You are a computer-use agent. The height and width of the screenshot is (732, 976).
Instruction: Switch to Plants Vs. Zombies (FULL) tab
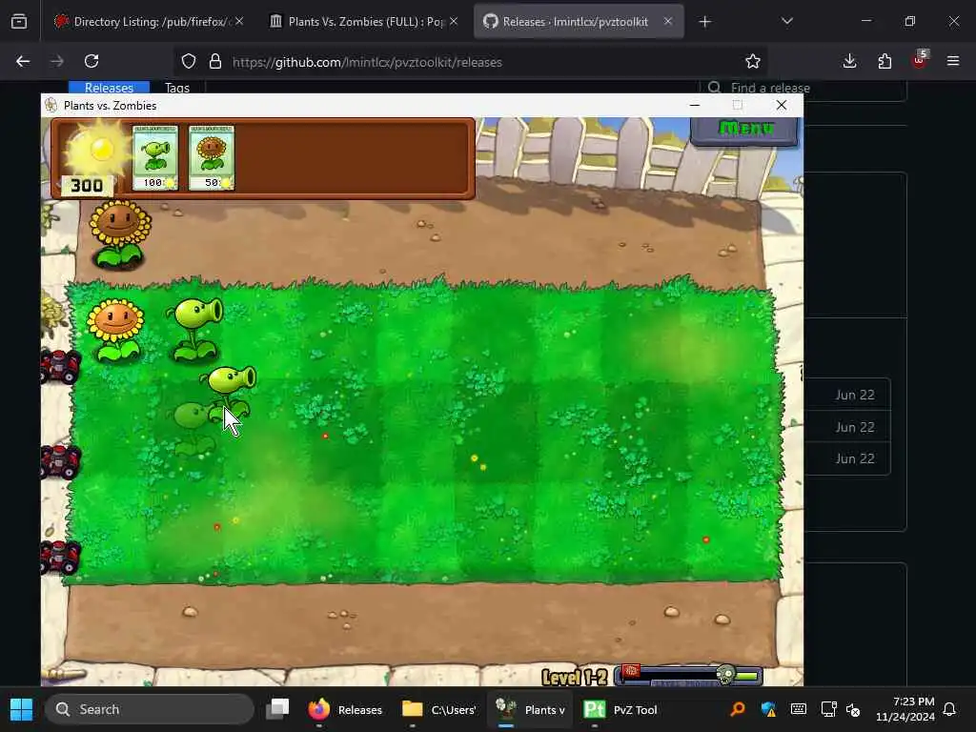coord(365,22)
